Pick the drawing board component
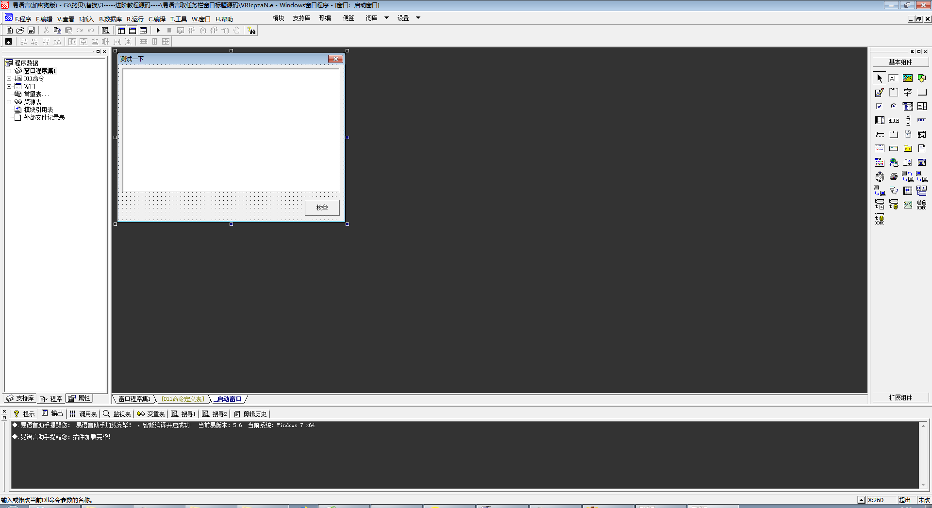The width and height of the screenshot is (932, 508). coord(880,92)
